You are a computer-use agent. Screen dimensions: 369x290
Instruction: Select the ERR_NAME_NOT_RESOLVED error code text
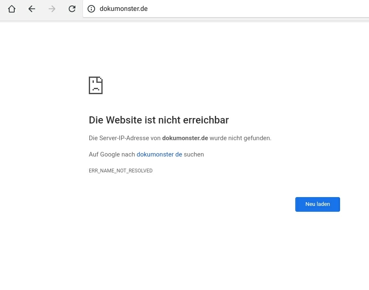tap(121, 170)
